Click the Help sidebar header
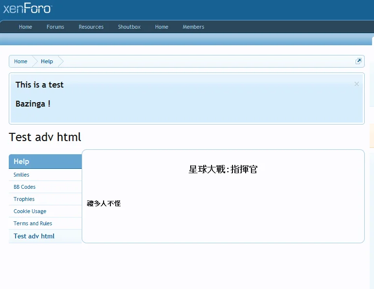The width and height of the screenshot is (374, 289). (21, 162)
